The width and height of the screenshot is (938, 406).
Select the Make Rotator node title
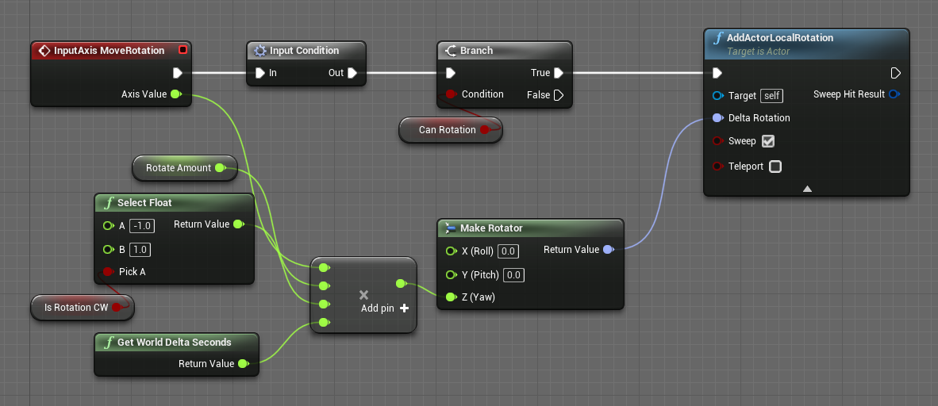(x=491, y=228)
